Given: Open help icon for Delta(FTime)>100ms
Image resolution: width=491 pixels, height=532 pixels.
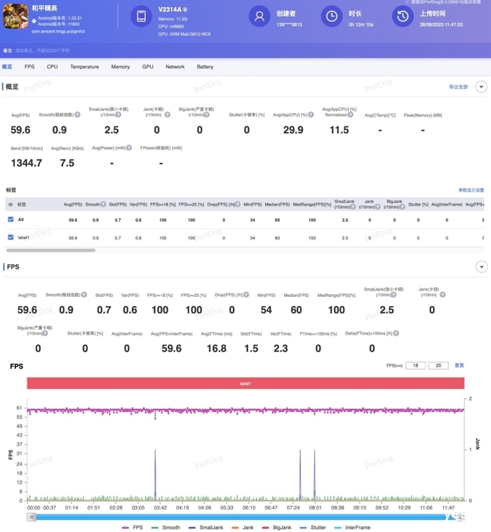Looking at the screenshot, I should pyautogui.click(x=396, y=333).
